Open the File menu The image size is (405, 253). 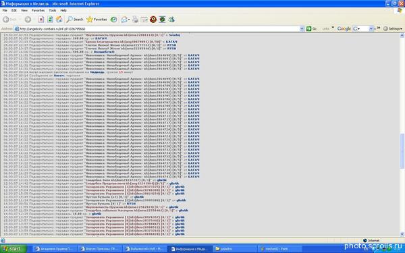[5, 10]
